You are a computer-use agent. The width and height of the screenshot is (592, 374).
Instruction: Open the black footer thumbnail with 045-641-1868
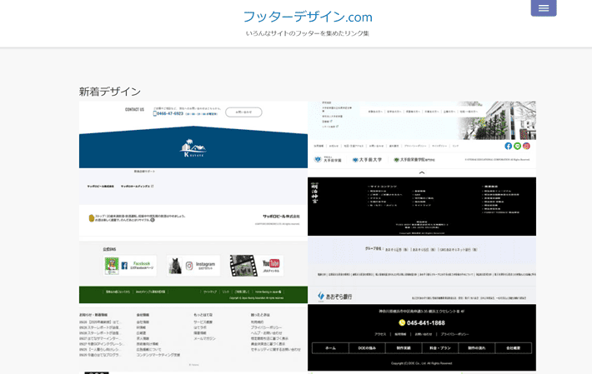pos(422,337)
